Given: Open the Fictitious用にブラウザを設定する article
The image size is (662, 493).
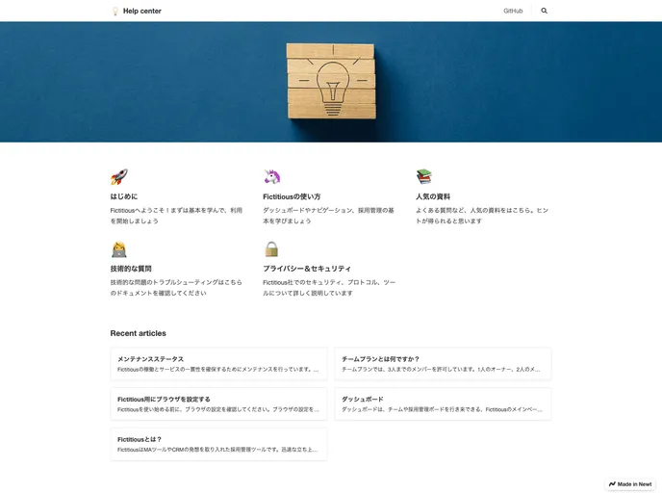Looking at the screenshot, I should coord(218,403).
